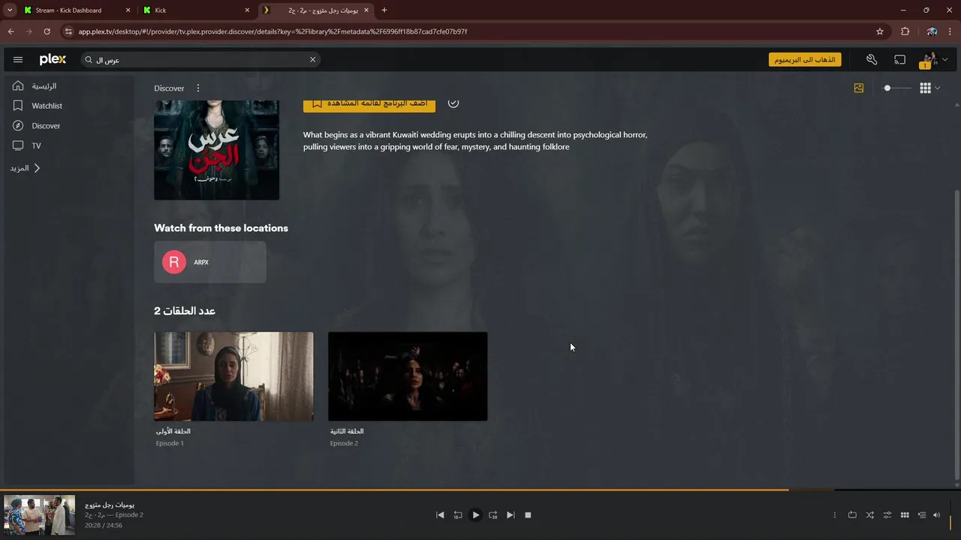The image size is (961, 540).
Task: Open the account avatar menu
Action: click(933, 59)
